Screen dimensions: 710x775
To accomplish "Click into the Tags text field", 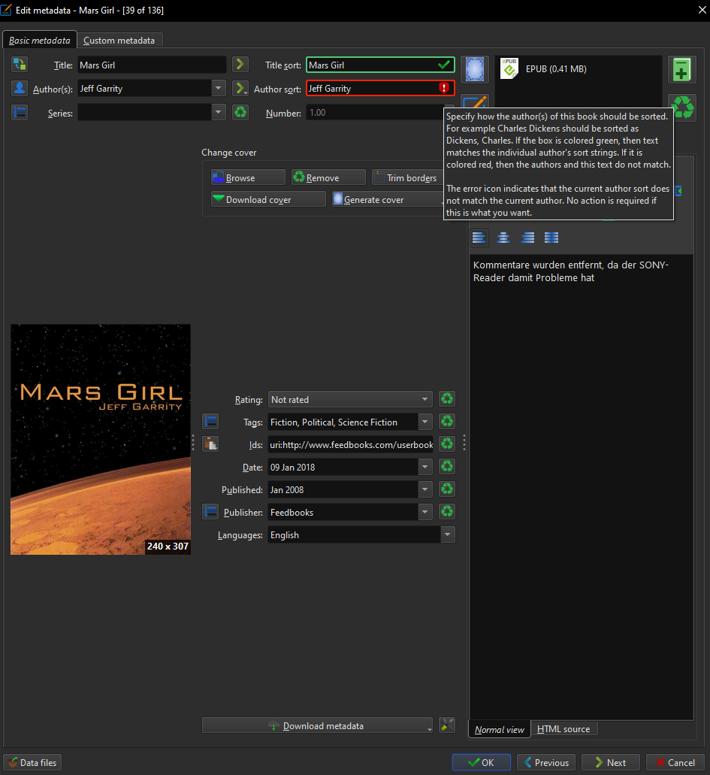I will (343, 422).
